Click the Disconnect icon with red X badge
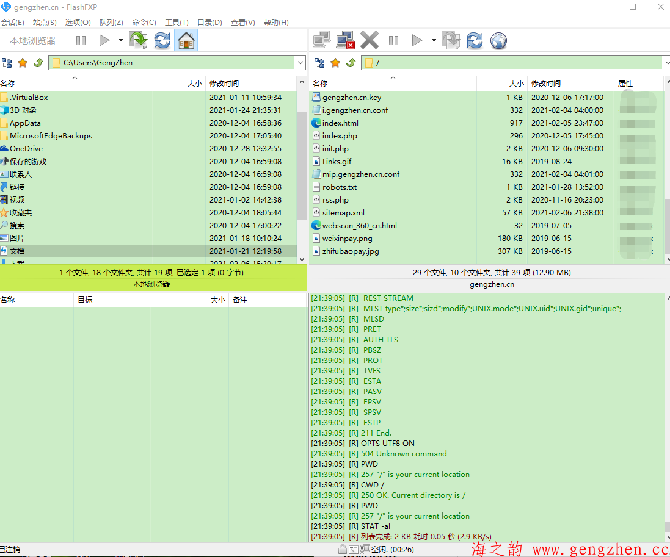Viewport: 670px width, 557px height. pos(346,41)
